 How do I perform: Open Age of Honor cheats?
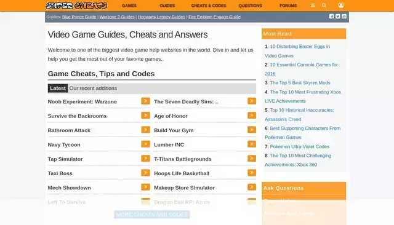click(x=171, y=116)
